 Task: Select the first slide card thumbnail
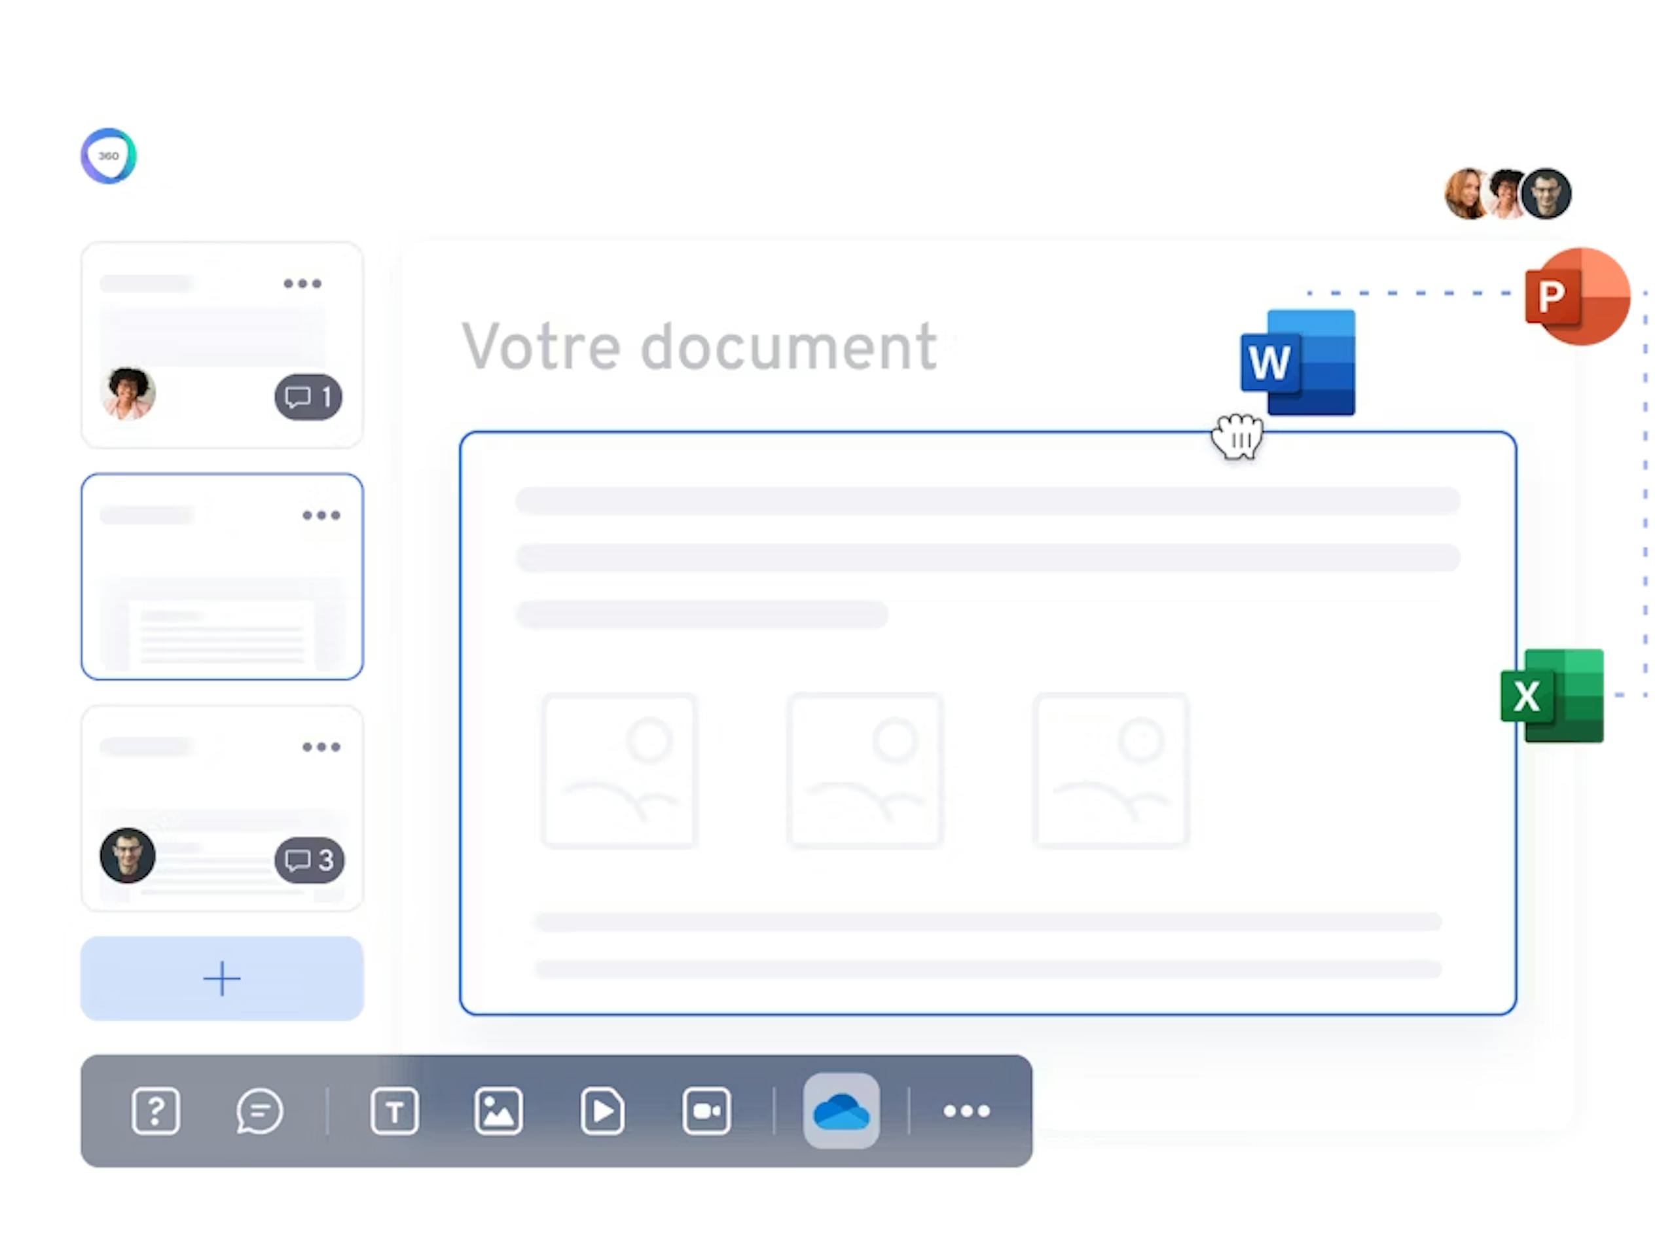point(222,345)
